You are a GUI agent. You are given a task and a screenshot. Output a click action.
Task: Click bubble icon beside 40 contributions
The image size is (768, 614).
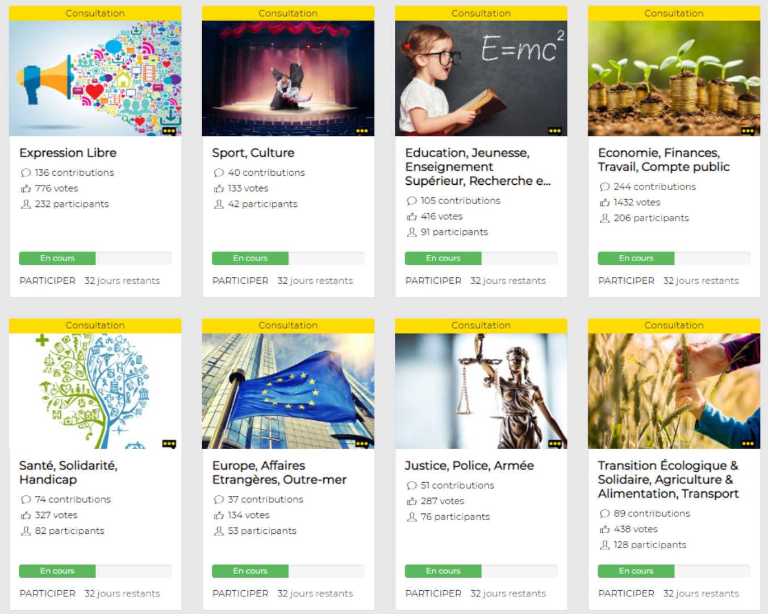click(x=219, y=173)
